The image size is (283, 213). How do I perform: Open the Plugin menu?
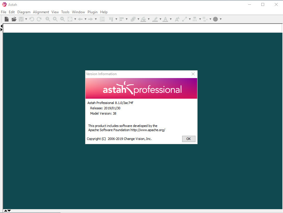click(93, 12)
